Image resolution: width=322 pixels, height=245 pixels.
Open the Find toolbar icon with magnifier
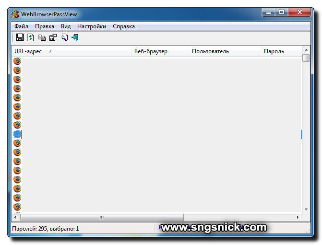(x=64, y=38)
